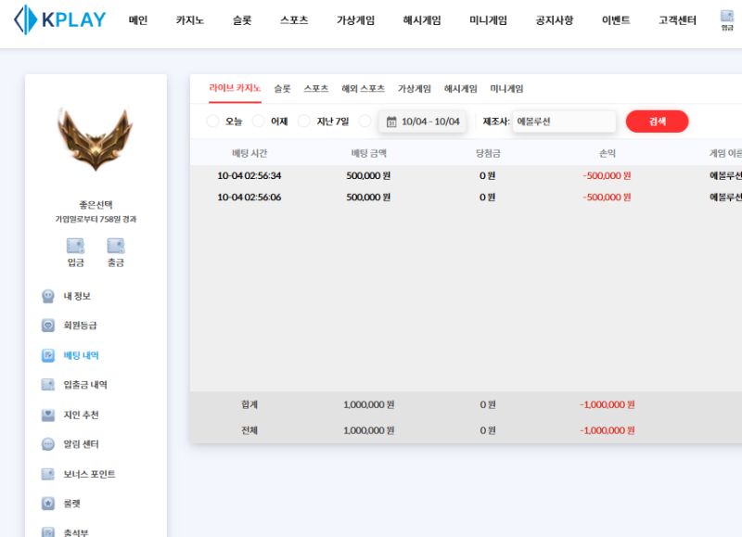Switch to the 해외 스포츠 tab

(363, 89)
